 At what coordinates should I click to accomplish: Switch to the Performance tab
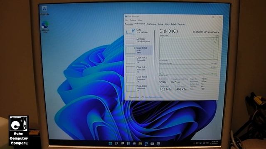tap(140, 24)
